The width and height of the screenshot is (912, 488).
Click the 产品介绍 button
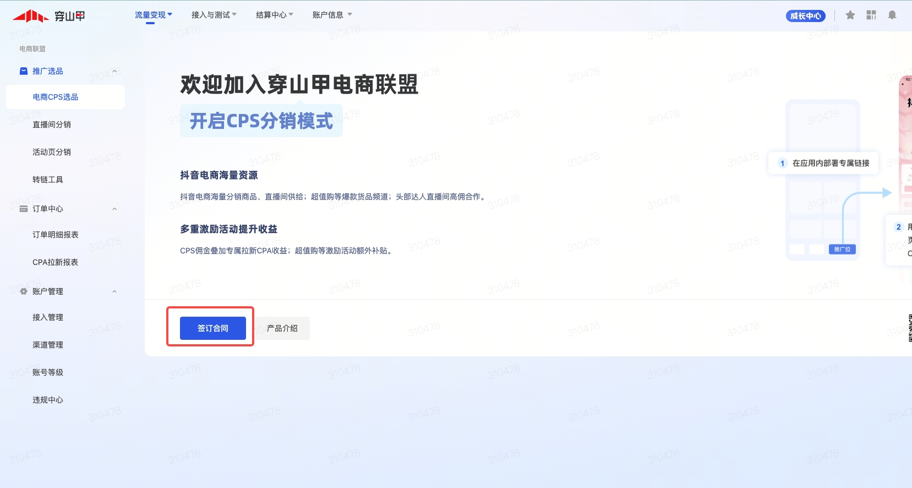282,328
